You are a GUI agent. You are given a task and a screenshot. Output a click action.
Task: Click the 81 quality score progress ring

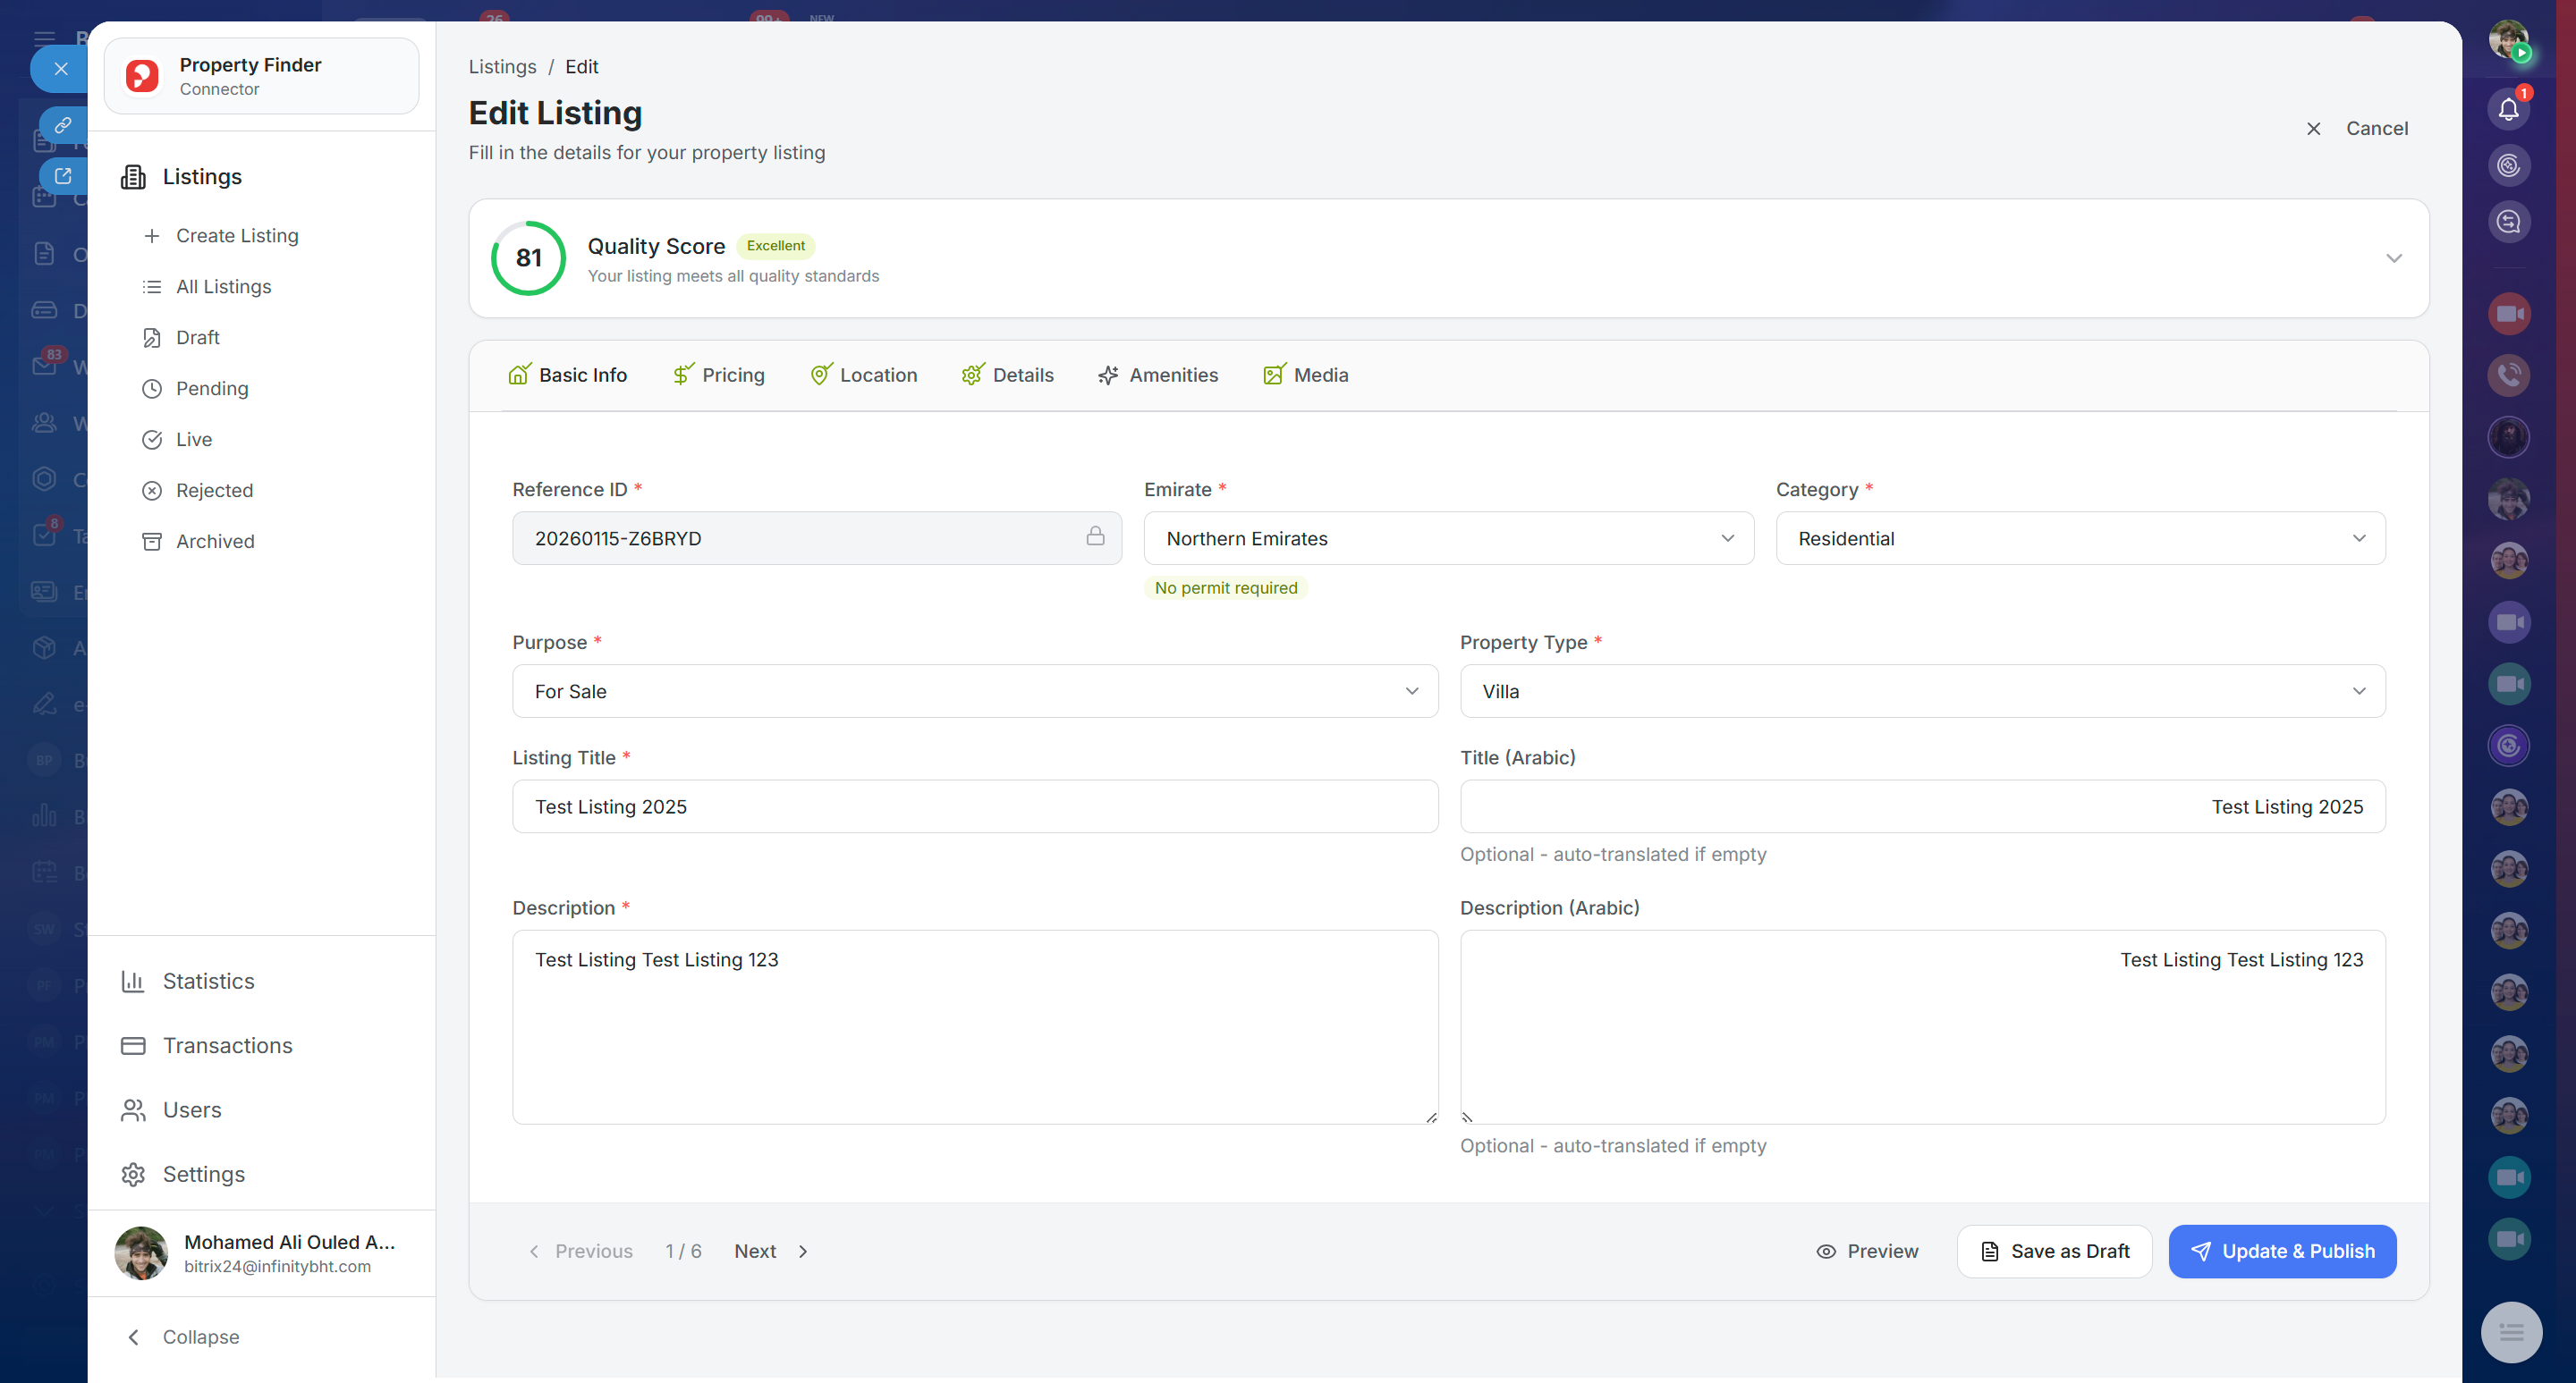pyautogui.click(x=528, y=257)
